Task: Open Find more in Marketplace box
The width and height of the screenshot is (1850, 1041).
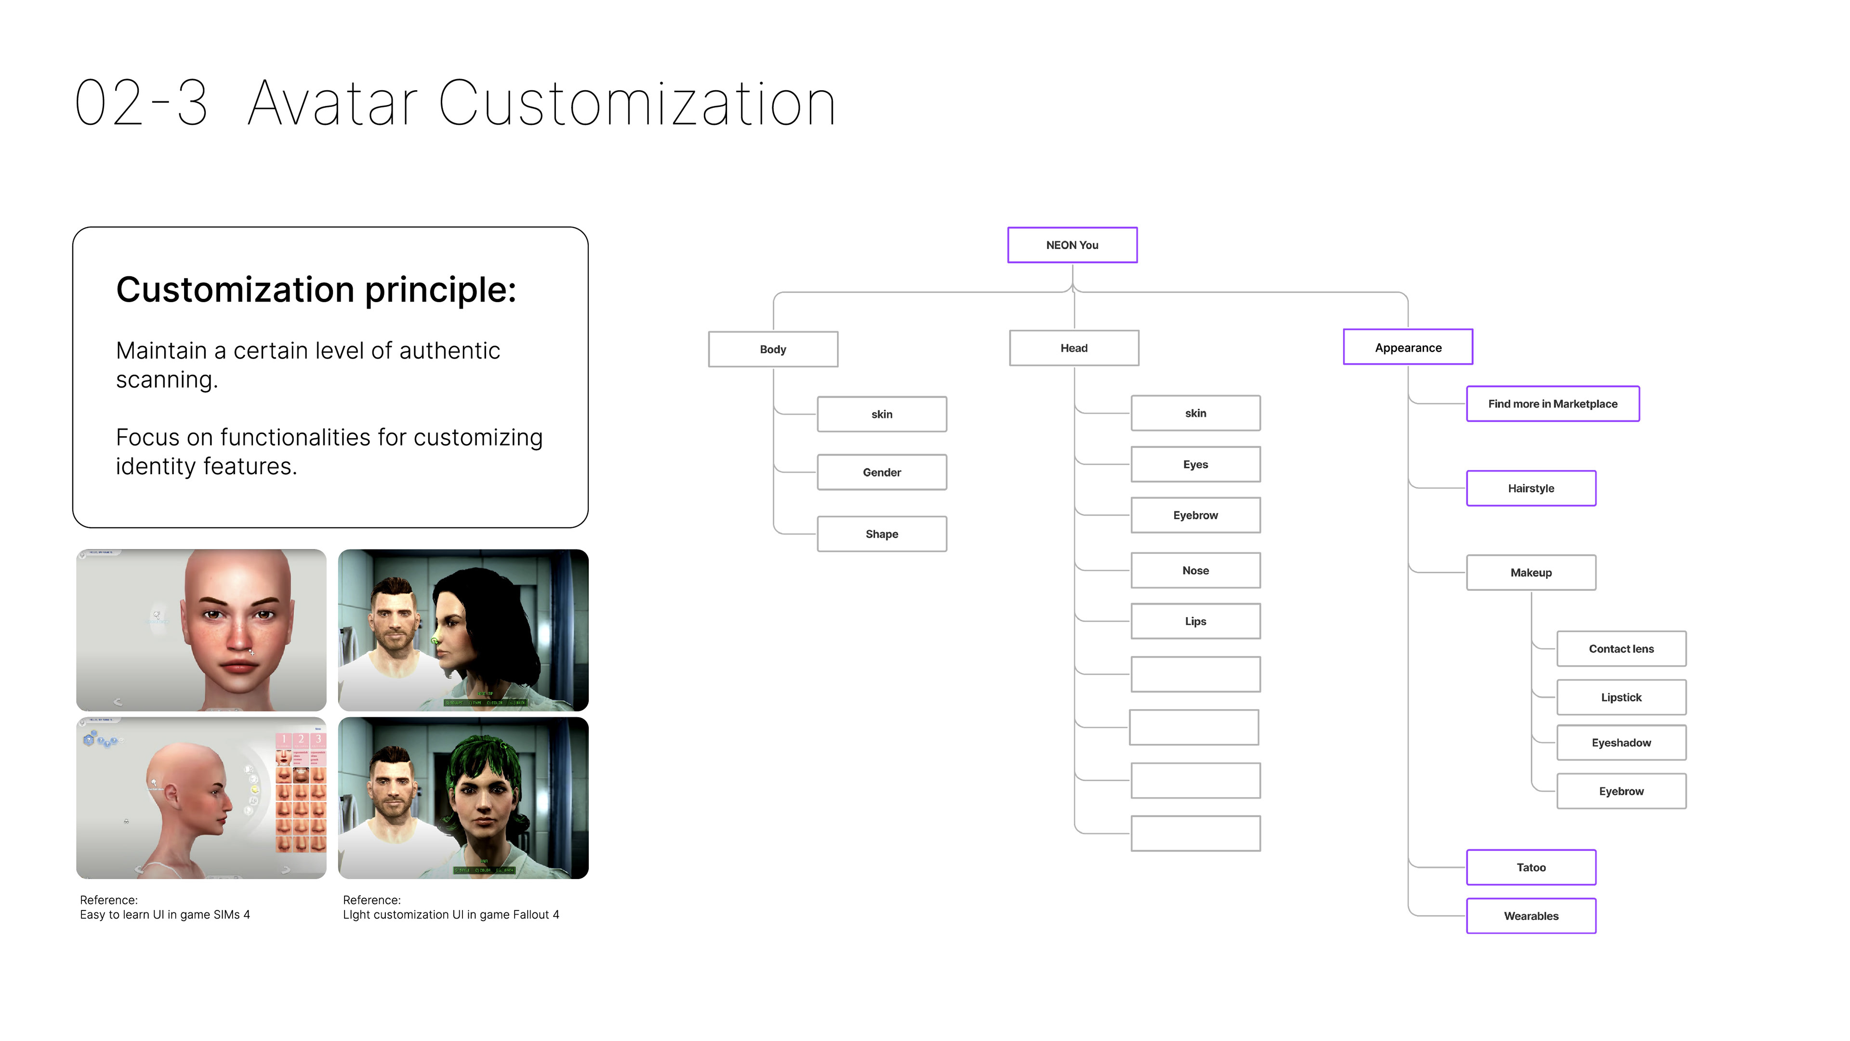Action: (x=1552, y=404)
